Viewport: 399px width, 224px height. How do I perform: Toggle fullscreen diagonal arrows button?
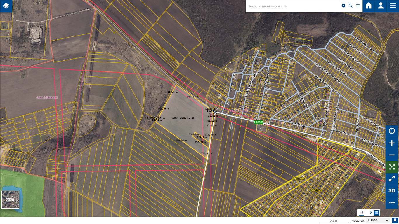click(392, 179)
